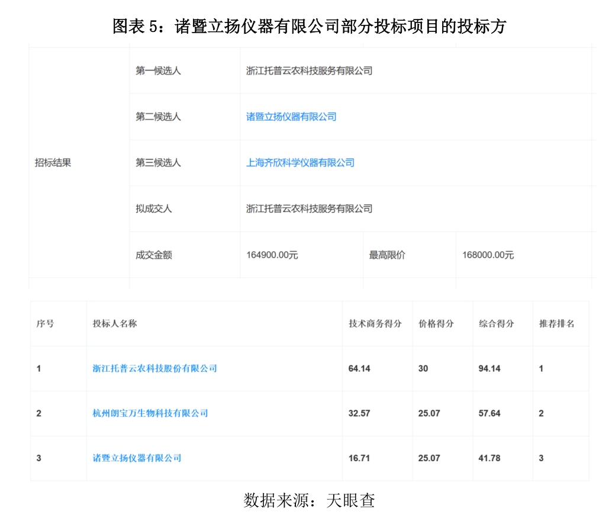The height and width of the screenshot is (521, 612).
Task: Click the 浙江托普云农科技服务有限公司 name beside 拟成交人
Action: (x=309, y=209)
